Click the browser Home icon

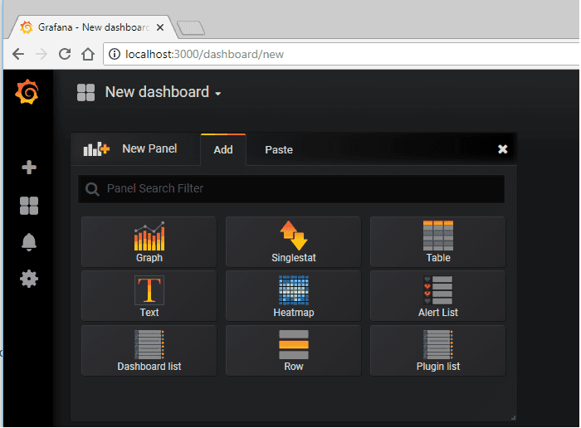[88, 54]
